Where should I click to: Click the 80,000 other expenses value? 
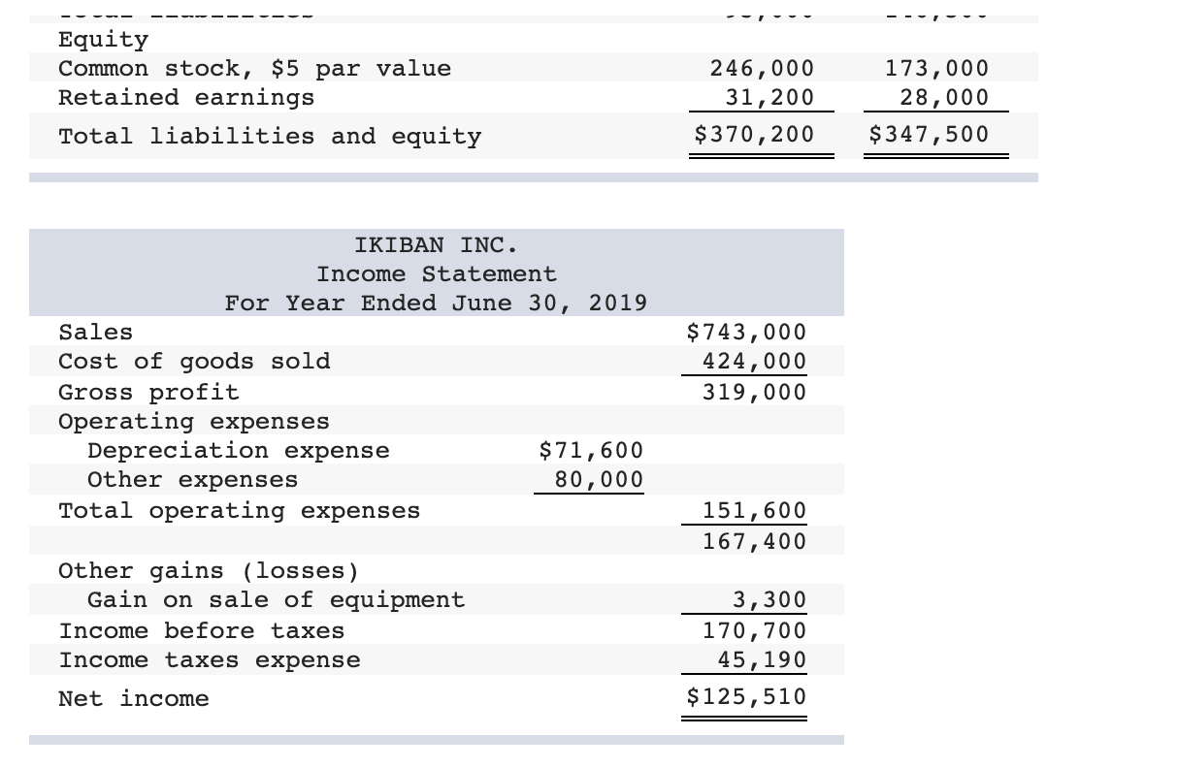tap(600, 480)
